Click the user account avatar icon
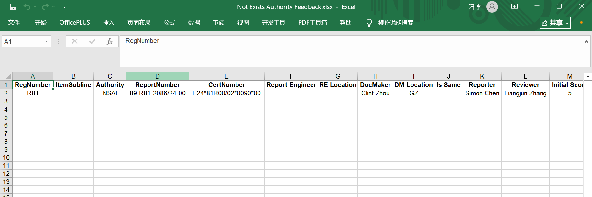Viewport: 592px width, 197px height. point(492,7)
